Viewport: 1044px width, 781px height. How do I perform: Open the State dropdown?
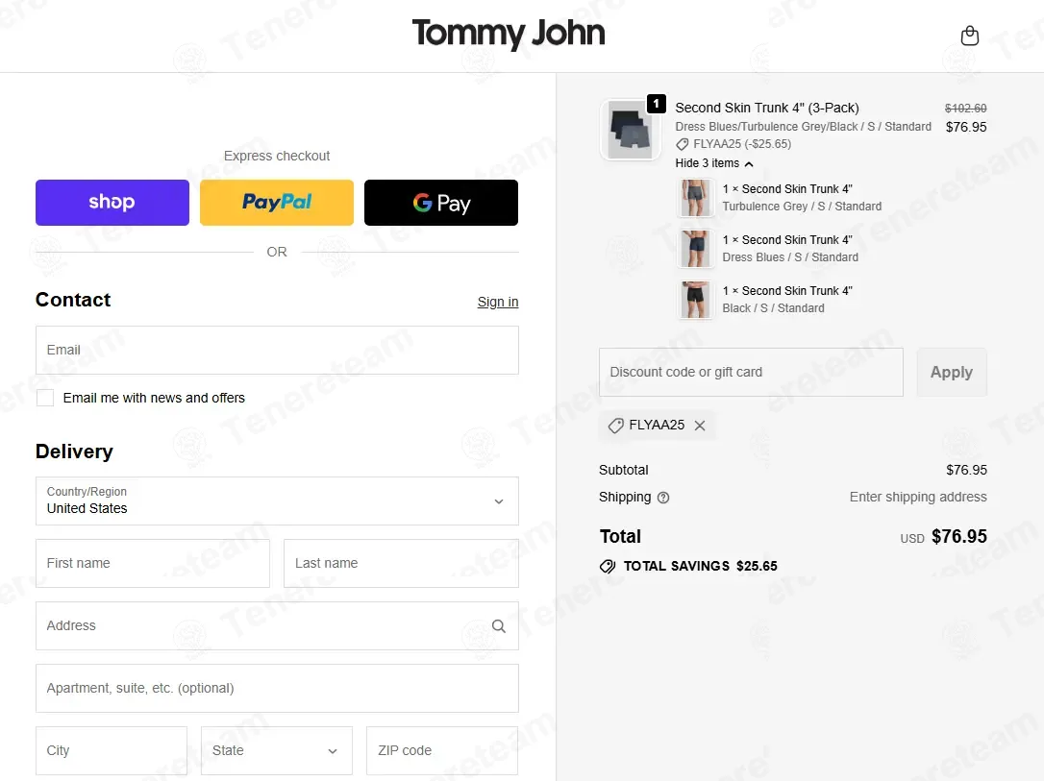coord(276,750)
